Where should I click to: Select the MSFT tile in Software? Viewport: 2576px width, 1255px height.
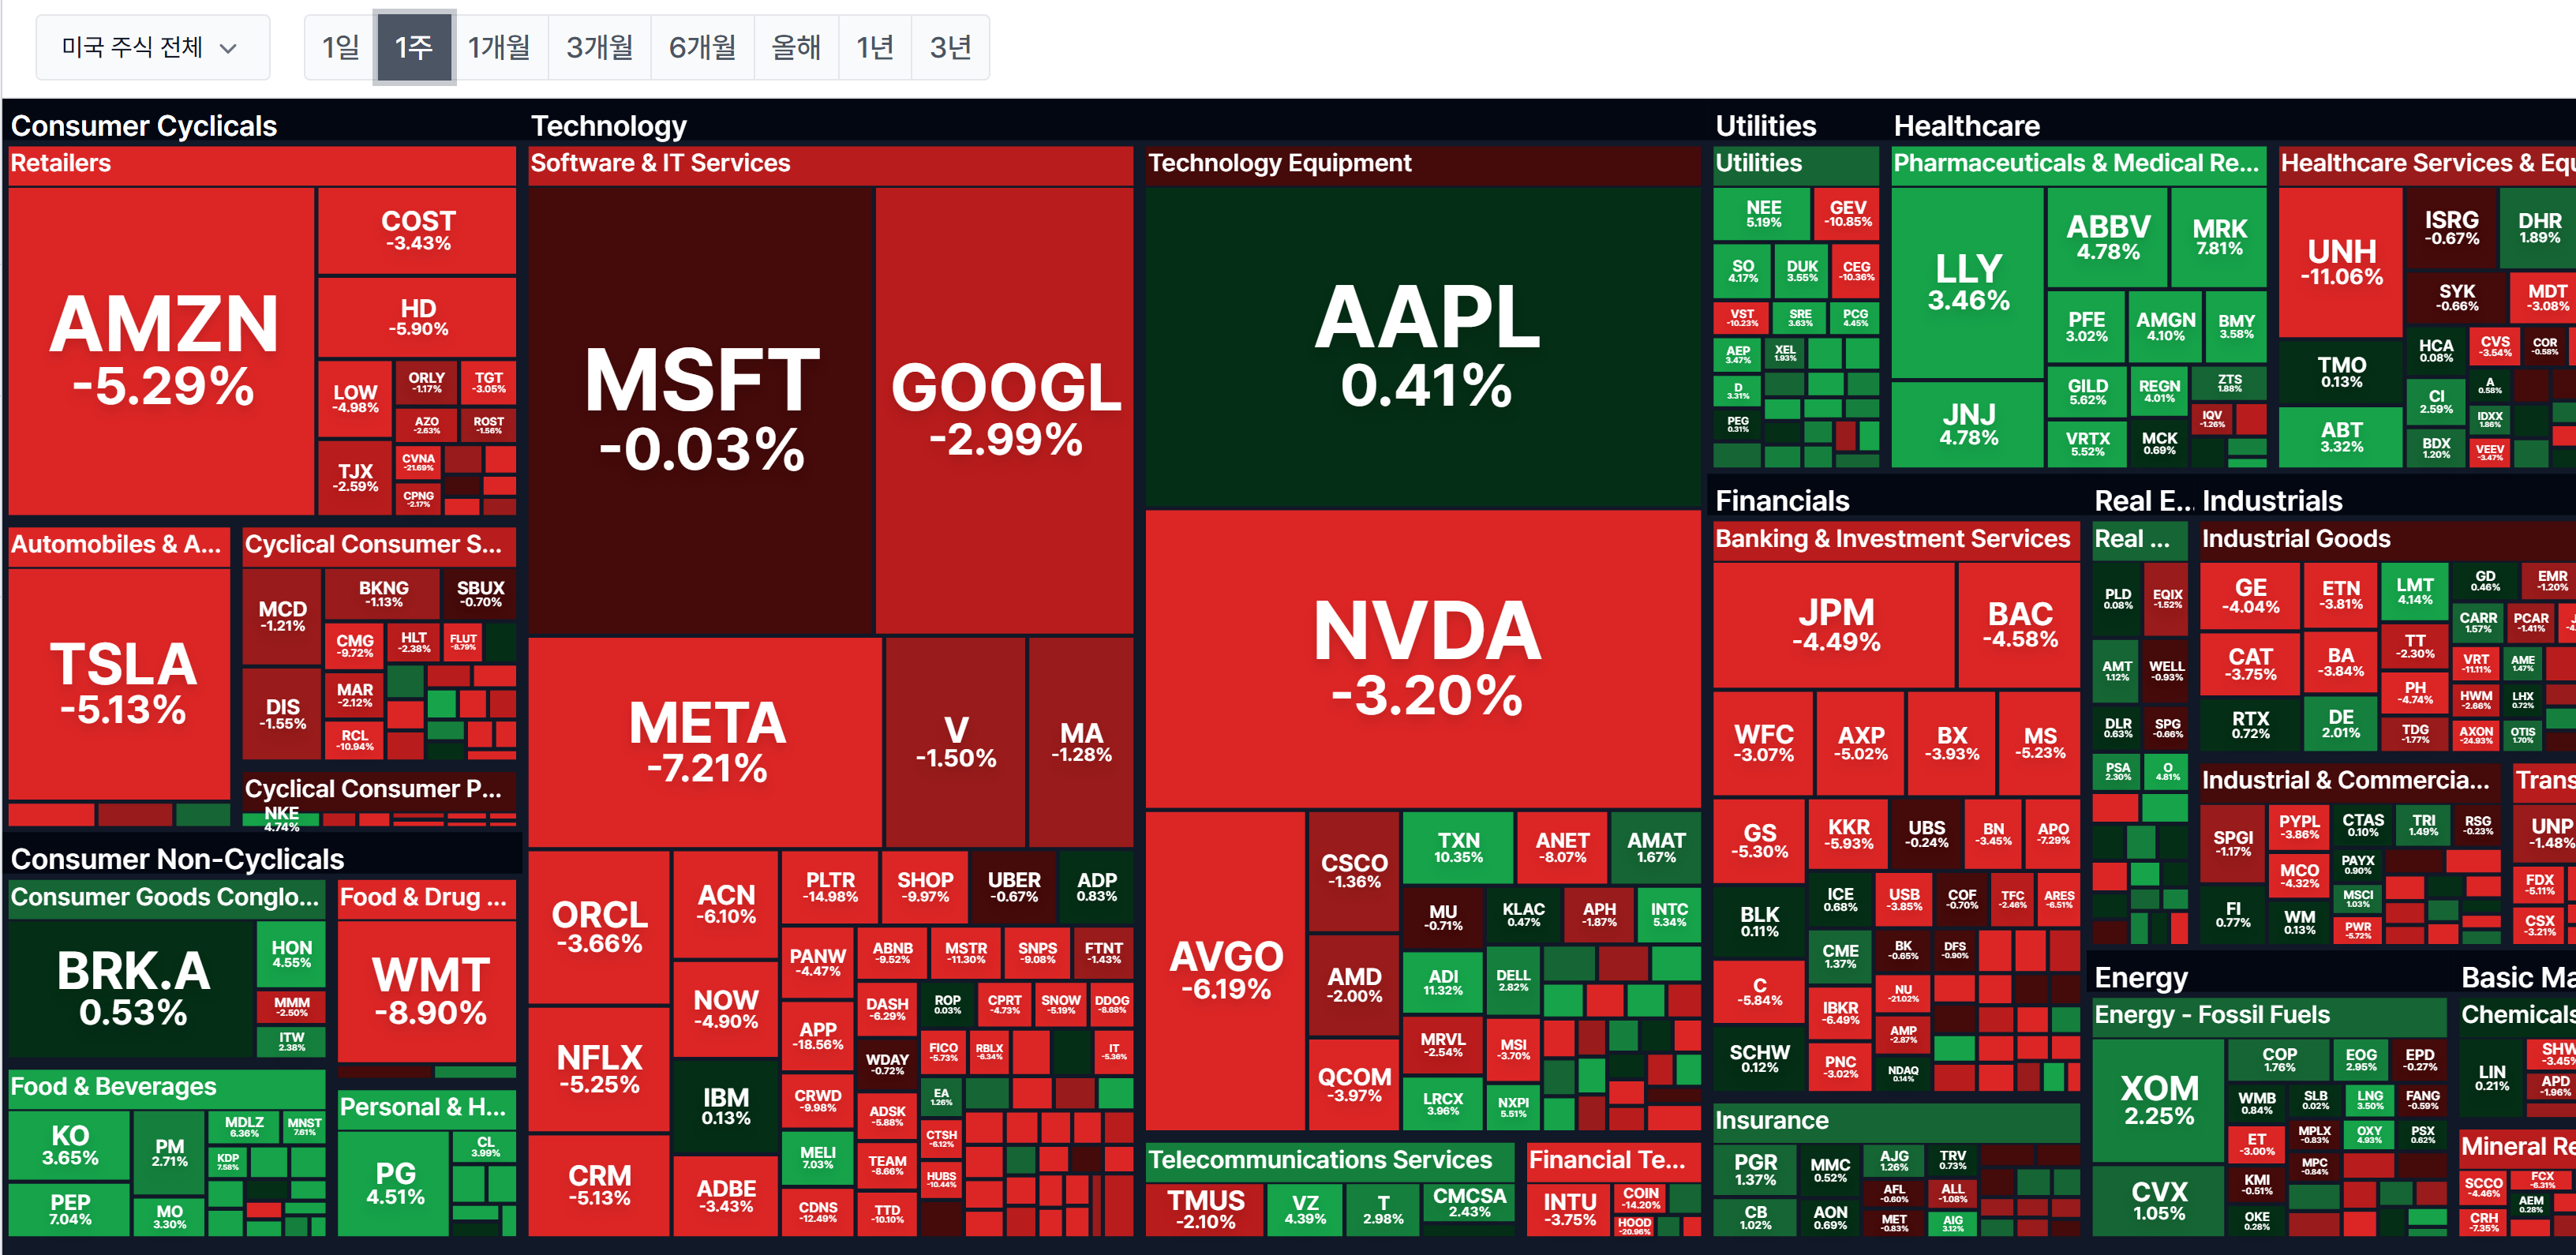pyautogui.click(x=702, y=410)
